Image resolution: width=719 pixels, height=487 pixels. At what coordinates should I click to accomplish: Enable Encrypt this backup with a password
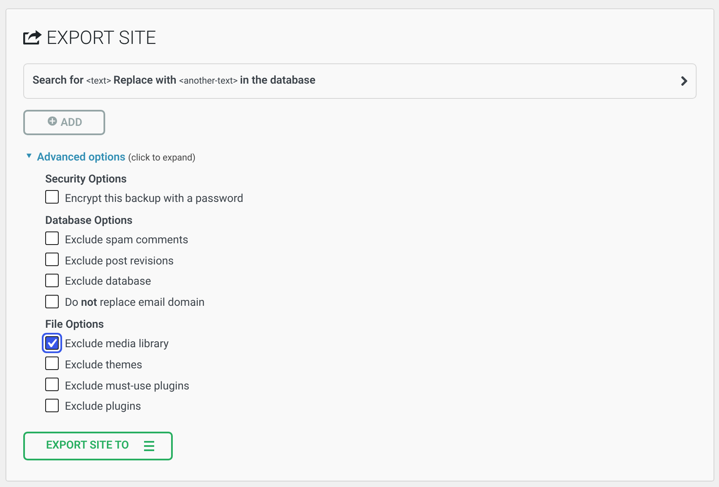click(52, 197)
